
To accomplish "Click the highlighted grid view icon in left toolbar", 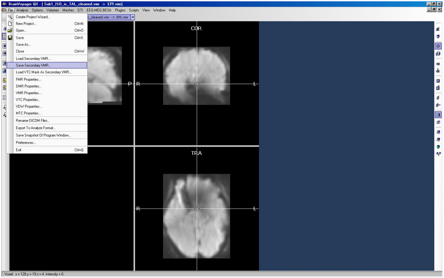I will (x=4, y=36).
